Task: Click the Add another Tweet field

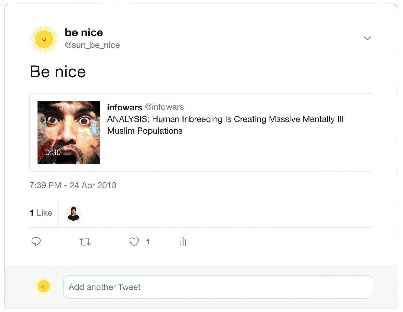Action: pyautogui.click(x=217, y=287)
